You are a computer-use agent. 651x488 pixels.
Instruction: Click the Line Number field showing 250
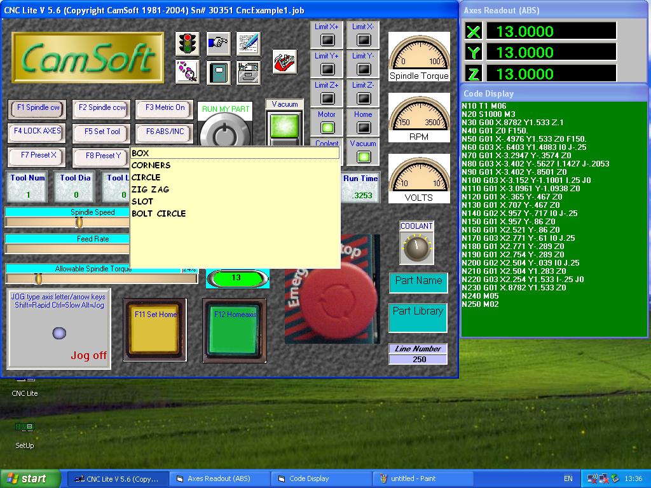pyautogui.click(x=418, y=360)
